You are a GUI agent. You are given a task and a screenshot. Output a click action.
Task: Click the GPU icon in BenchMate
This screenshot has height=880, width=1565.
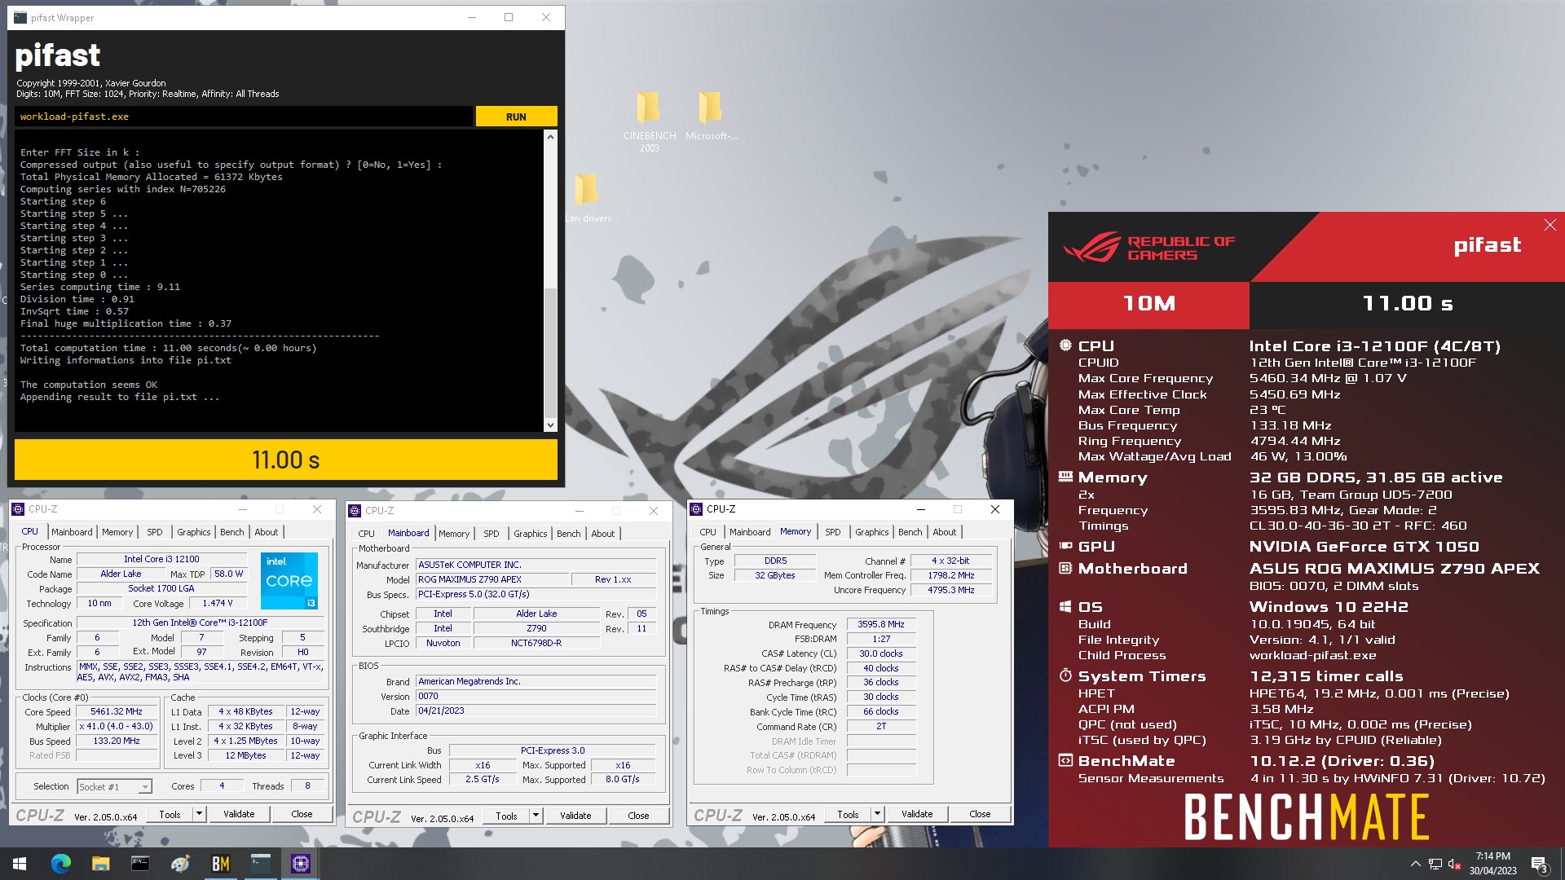[1065, 546]
